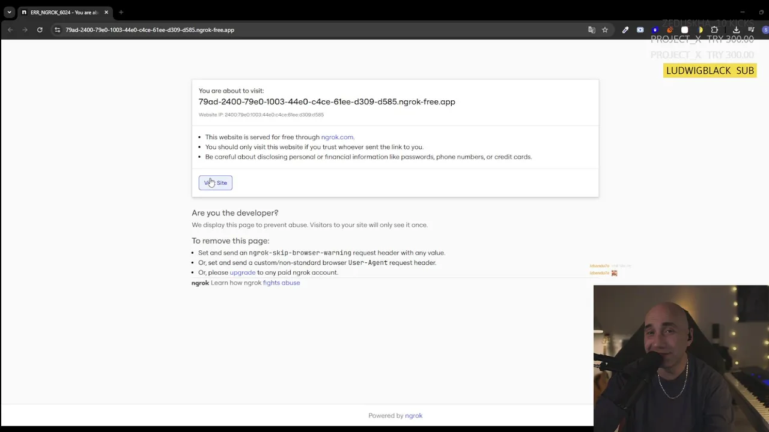Select the ngrok-free.app hostname heading text
The height and width of the screenshot is (432, 769).
(x=327, y=102)
